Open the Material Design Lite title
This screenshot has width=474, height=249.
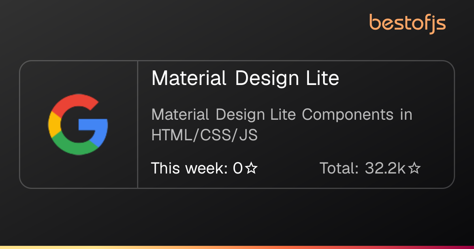coord(245,78)
